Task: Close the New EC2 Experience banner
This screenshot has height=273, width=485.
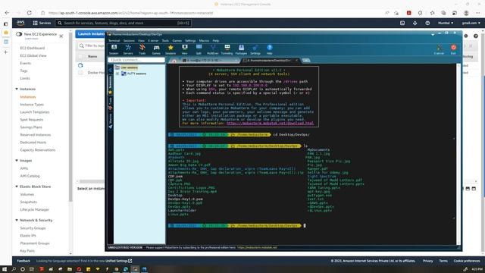Action: 61,36
